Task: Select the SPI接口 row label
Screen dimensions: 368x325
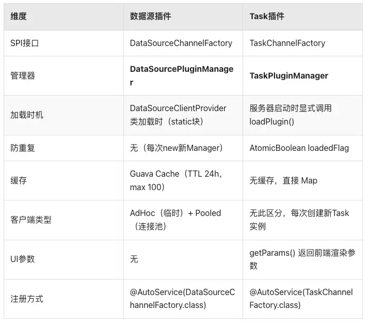Action: point(24,43)
